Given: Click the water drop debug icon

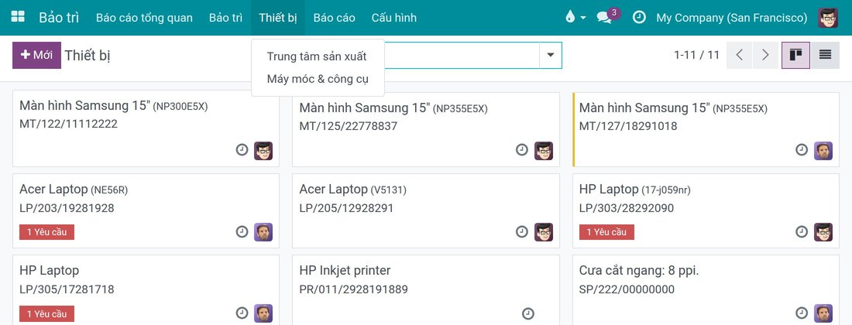Looking at the screenshot, I should [x=570, y=17].
